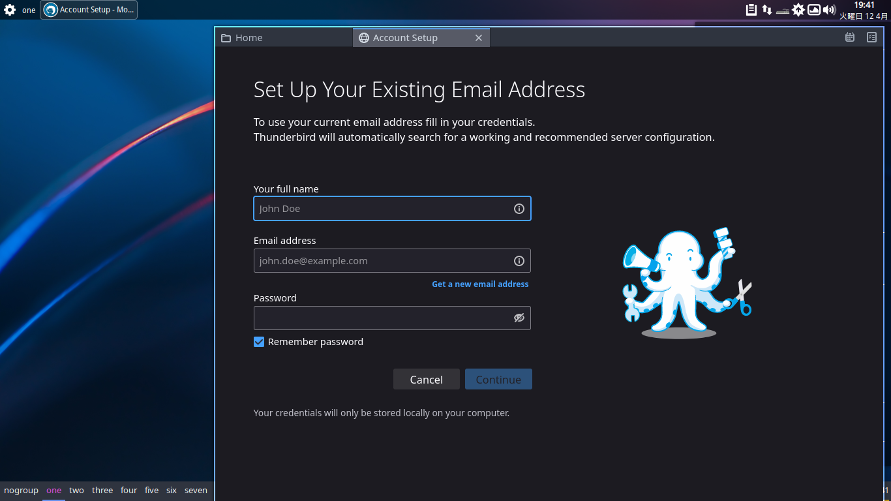The image size is (891, 501).
Task: Open the Tasks tab icon
Action: (871, 37)
